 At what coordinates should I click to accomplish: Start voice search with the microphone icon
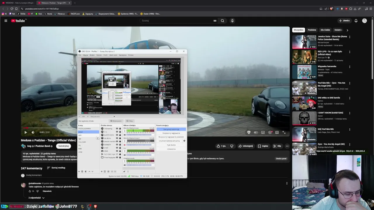[x=232, y=21]
